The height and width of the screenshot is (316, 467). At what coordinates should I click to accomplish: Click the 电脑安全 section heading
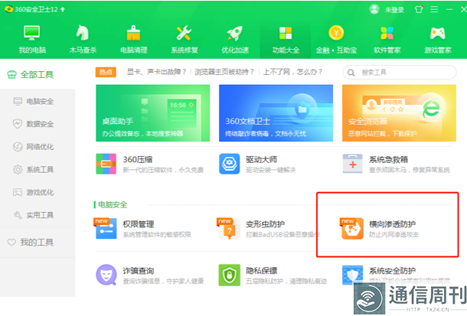click(x=113, y=205)
